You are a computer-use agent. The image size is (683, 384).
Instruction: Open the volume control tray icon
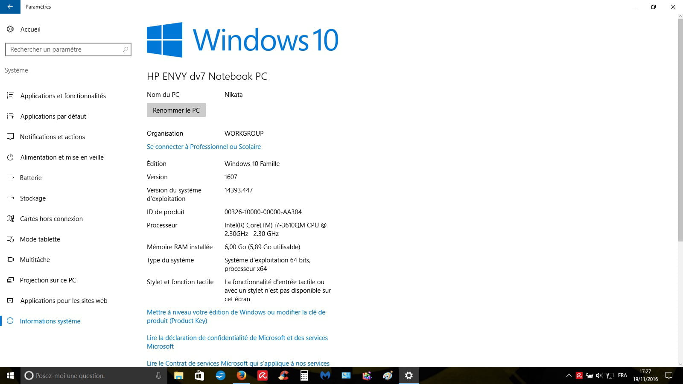point(599,375)
